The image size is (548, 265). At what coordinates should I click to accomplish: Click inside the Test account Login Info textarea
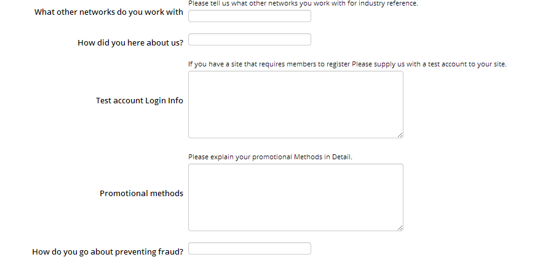pyautogui.click(x=295, y=104)
